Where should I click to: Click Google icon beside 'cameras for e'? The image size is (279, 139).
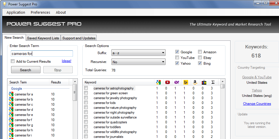click(11, 115)
